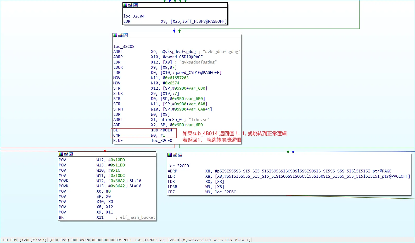This screenshot has height=243, width=415.
Task: Open color picker icon on loc_32C08 block
Action: [x=115, y=35]
